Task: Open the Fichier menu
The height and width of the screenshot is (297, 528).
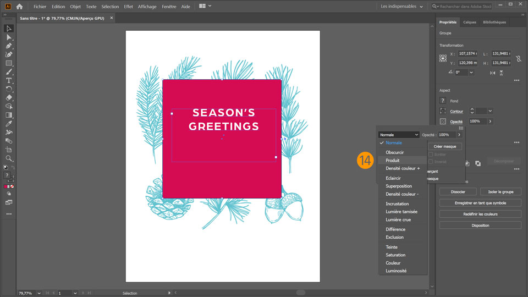Action: pyautogui.click(x=40, y=7)
